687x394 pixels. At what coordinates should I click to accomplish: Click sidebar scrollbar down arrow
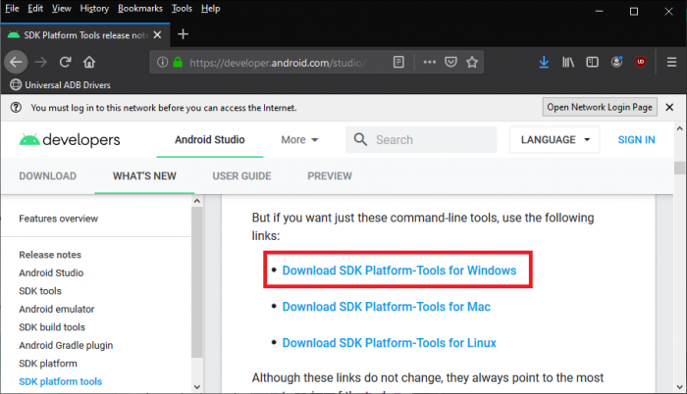(x=197, y=387)
